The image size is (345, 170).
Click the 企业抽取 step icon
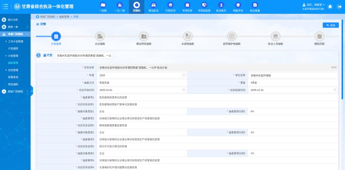[x=100, y=36]
